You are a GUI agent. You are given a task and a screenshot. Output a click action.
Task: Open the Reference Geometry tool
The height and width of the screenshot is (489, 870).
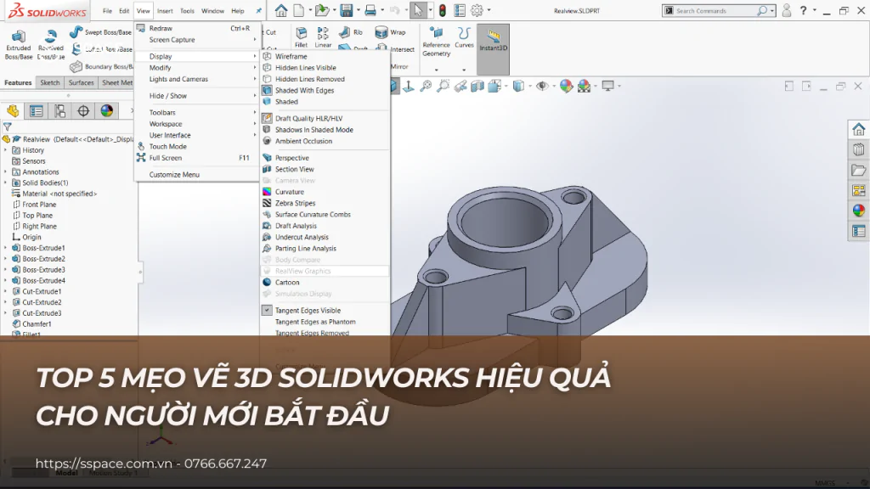click(x=436, y=42)
